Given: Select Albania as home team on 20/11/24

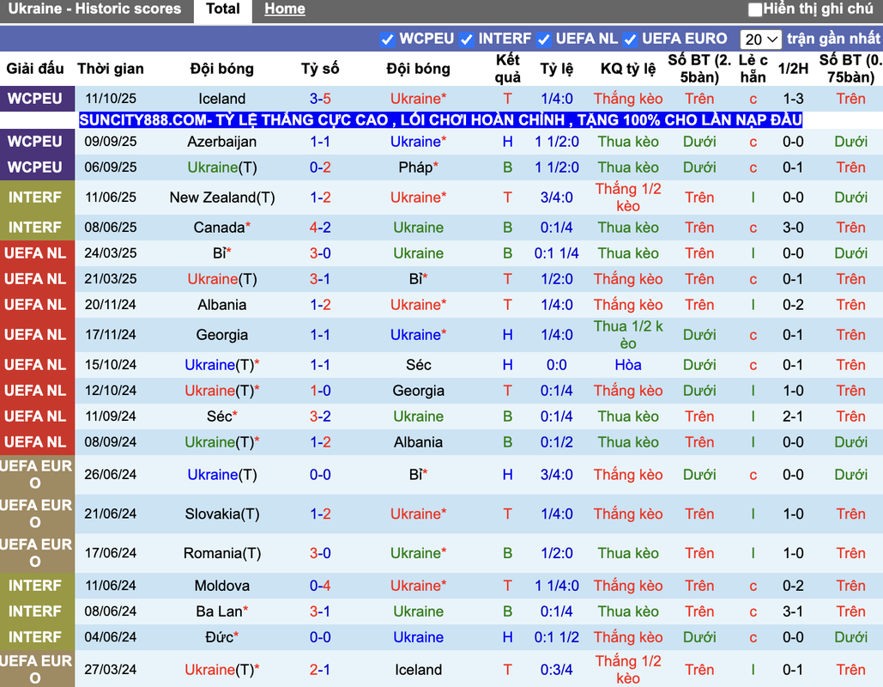Looking at the screenshot, I should (222, 305).
